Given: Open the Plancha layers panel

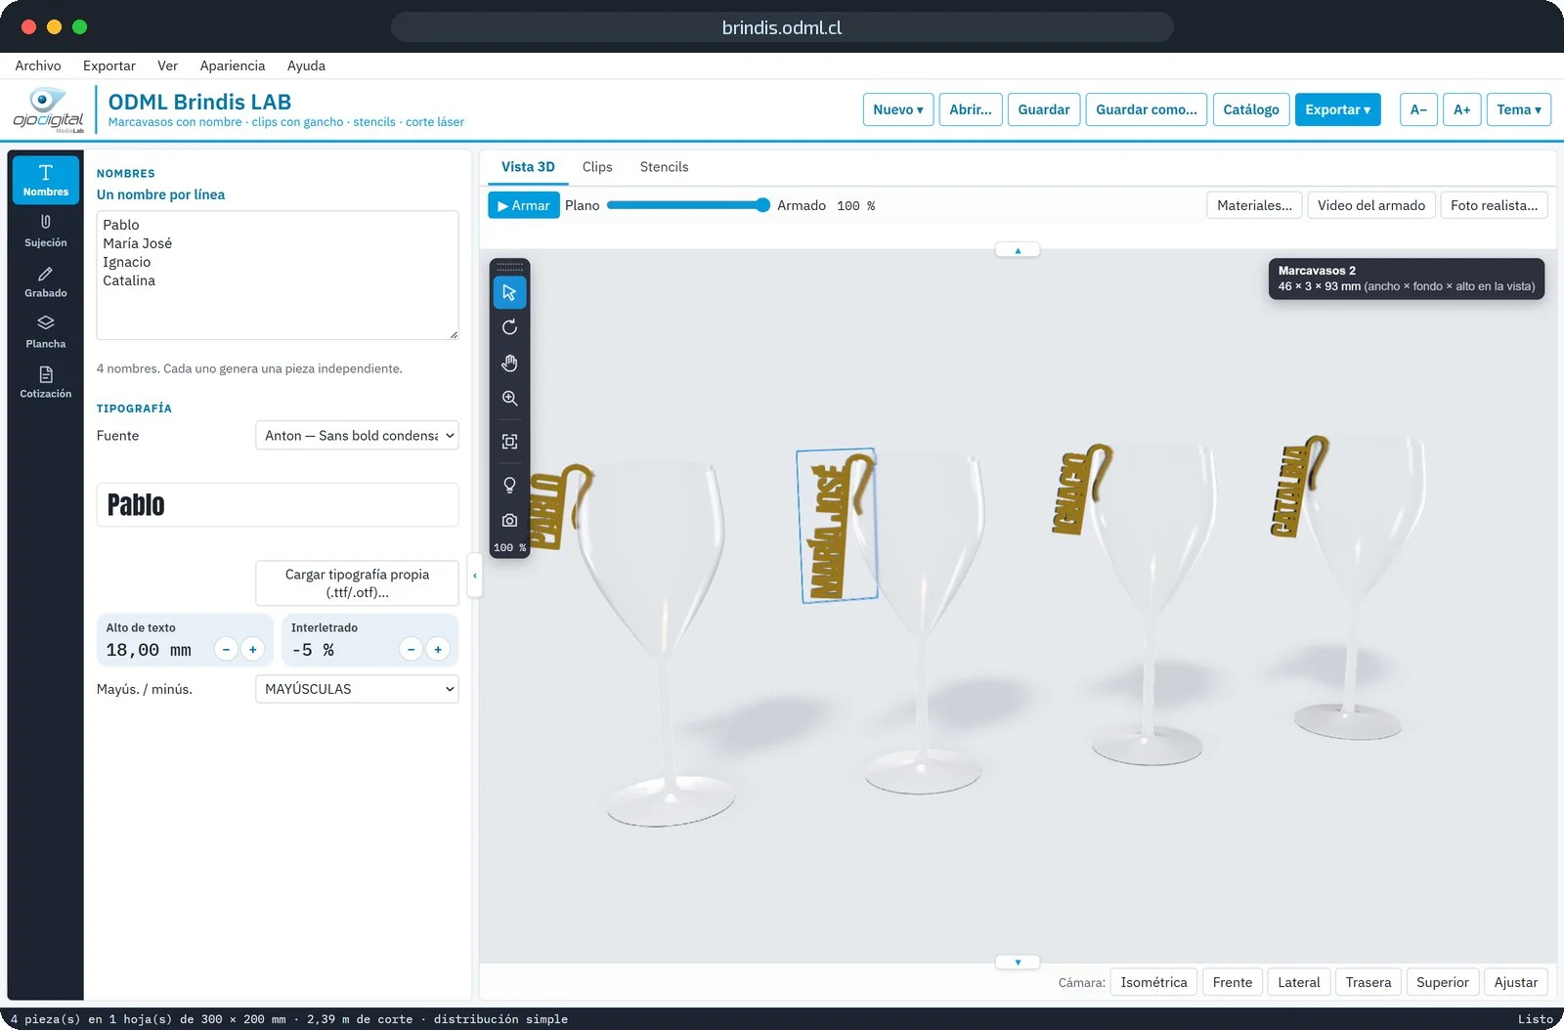Looking at the screenshot, I should [x=46, y=332].
